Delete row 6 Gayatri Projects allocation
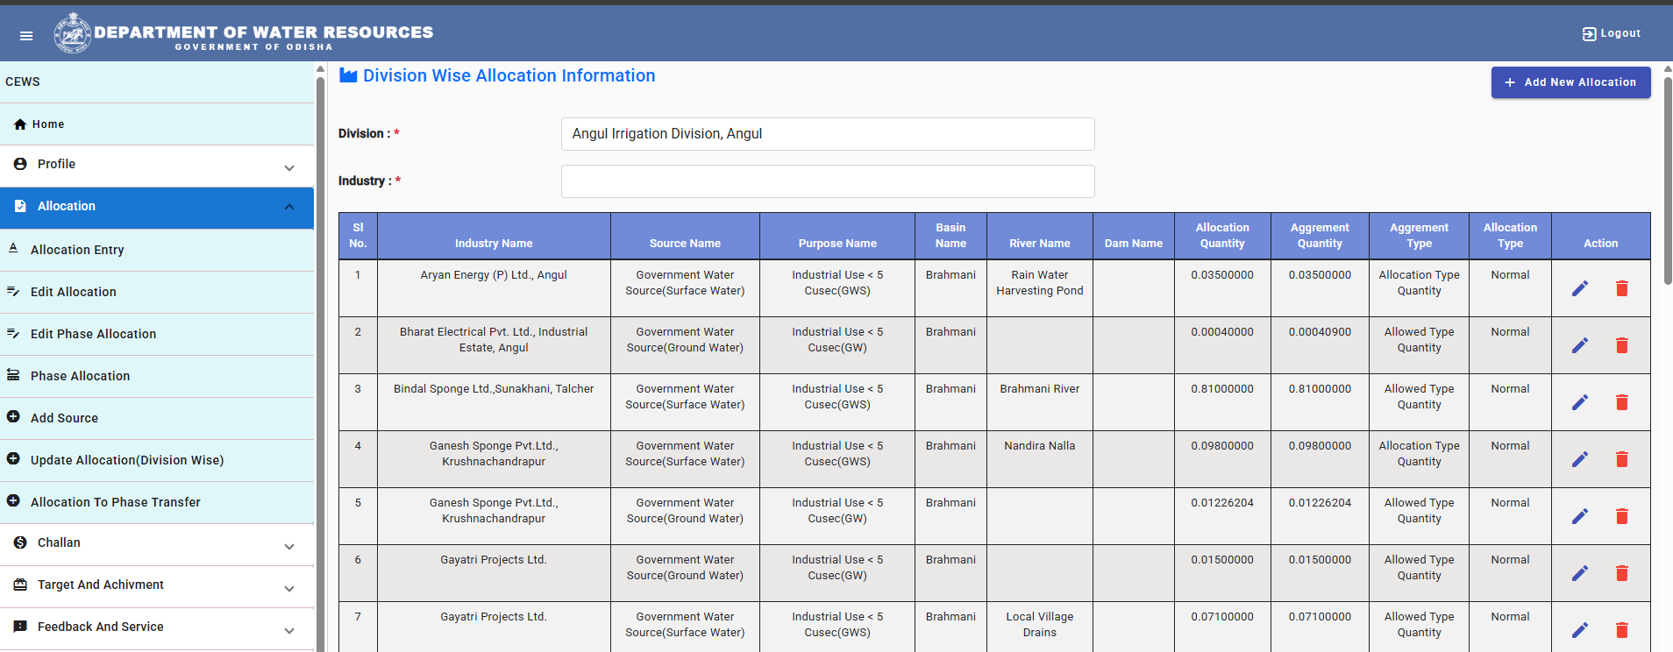Image resolution: width=1673 pixels, height=652 pixels. pos(1622,573)
